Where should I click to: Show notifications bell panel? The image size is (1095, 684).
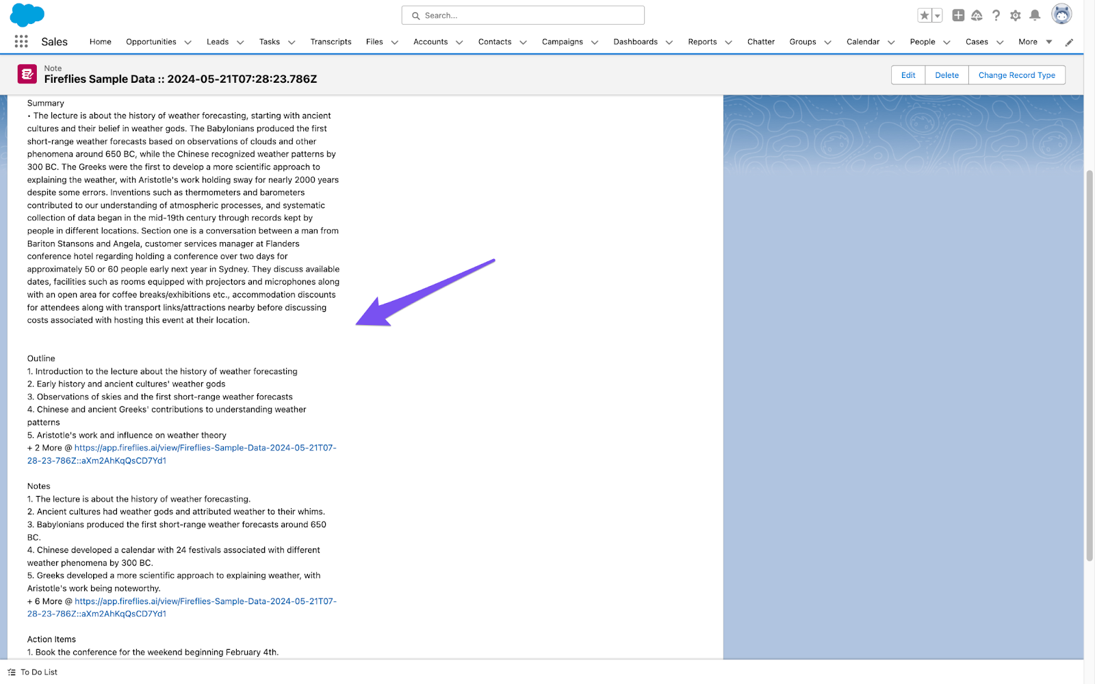click(1035, 15)
